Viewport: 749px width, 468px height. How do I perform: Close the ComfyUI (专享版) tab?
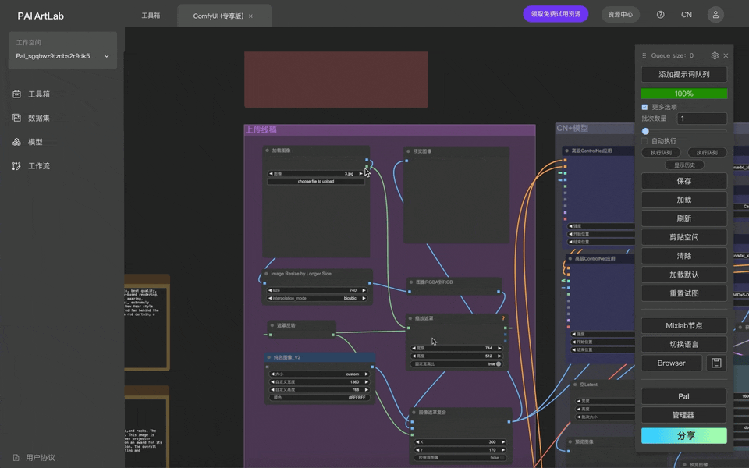(x=250, y=16)
